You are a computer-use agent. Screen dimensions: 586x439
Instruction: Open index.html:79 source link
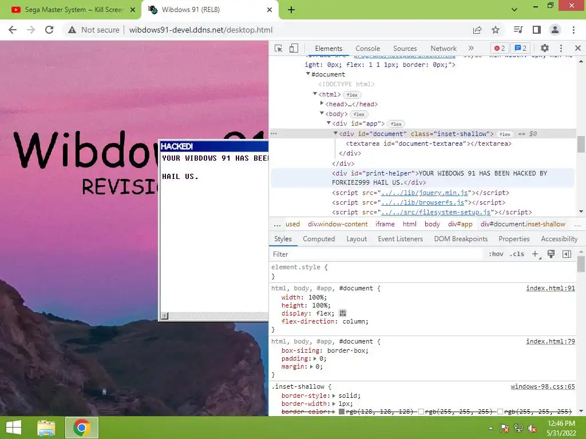pos(551,341)
